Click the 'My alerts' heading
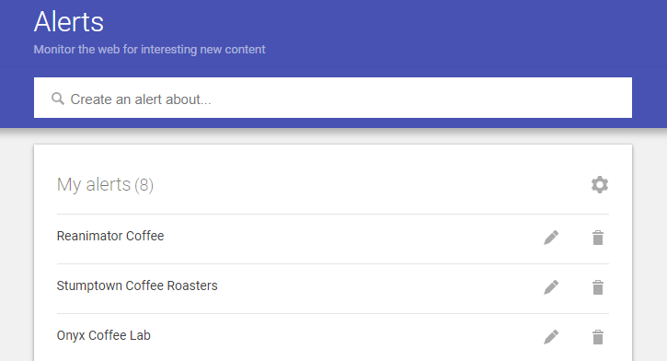The image size is (667, 361). click(94, 185)
